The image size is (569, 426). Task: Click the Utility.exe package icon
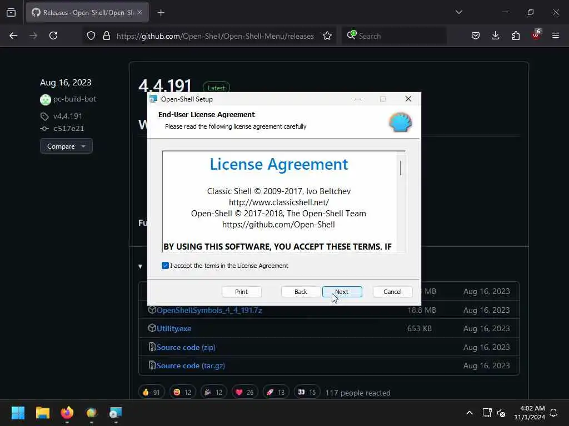point(152,328)
